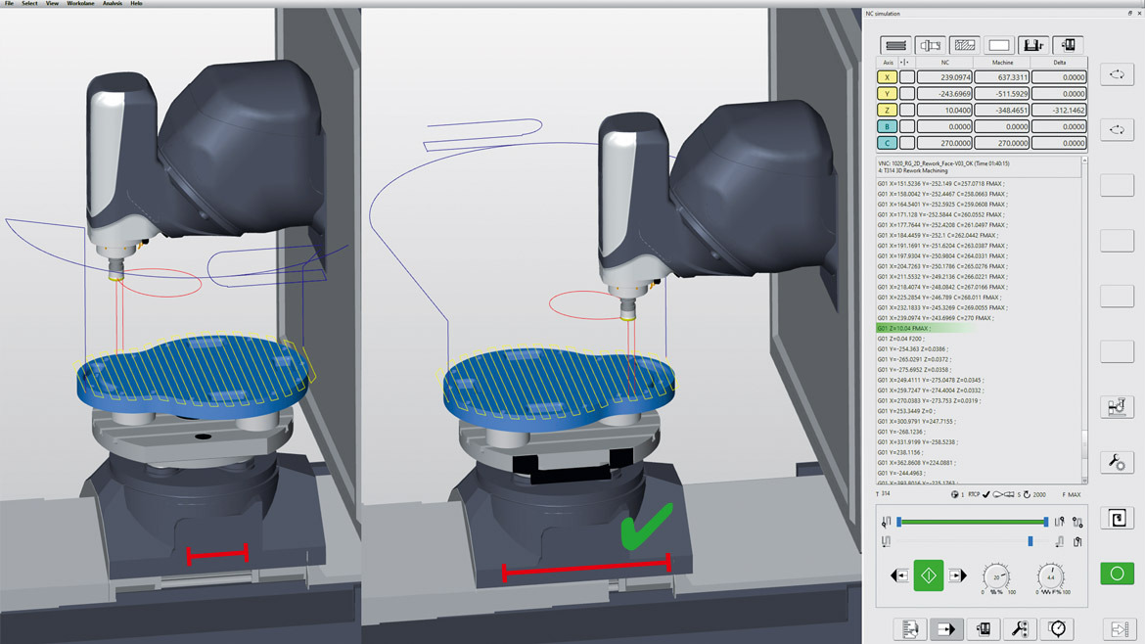Click the simulation speed dial showing 20
Image resolution: width=1145 pixels, height=644 pixels.
(995, 576)
